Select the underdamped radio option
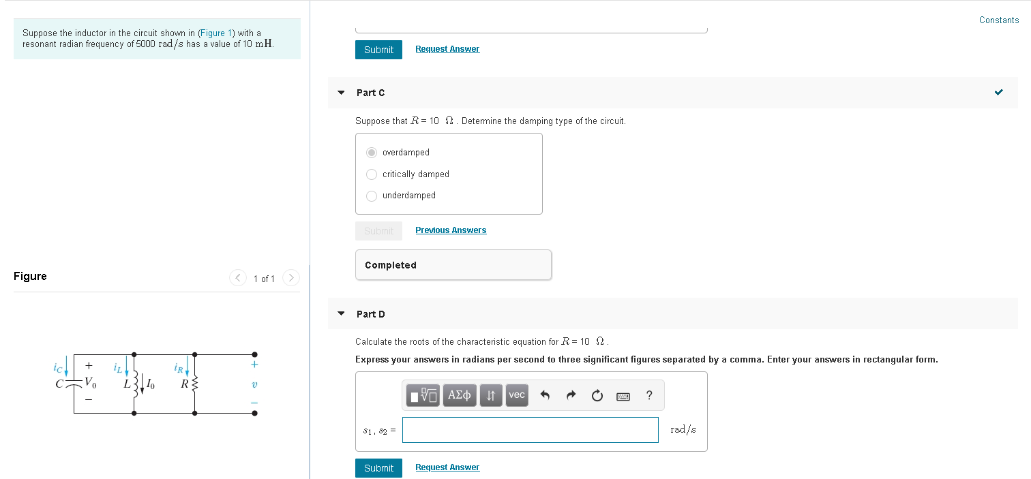1031x479 pixels. [372, 196]
